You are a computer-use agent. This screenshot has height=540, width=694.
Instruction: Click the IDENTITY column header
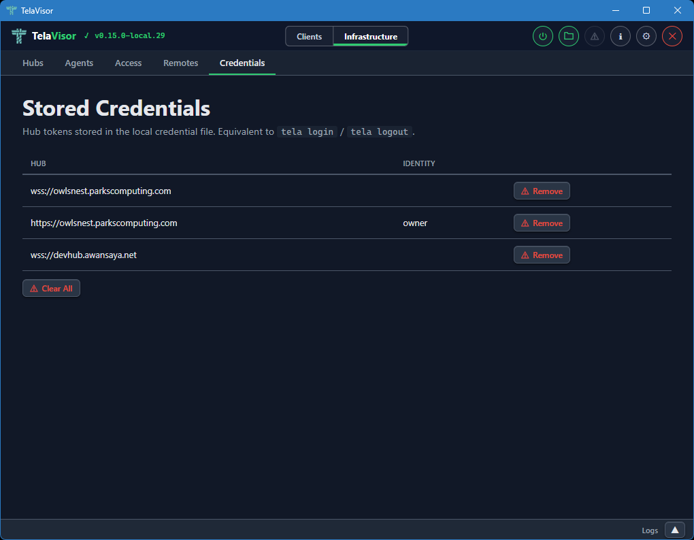418,163
